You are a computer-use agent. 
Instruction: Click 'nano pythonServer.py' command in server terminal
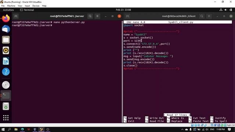pos(69,22)
